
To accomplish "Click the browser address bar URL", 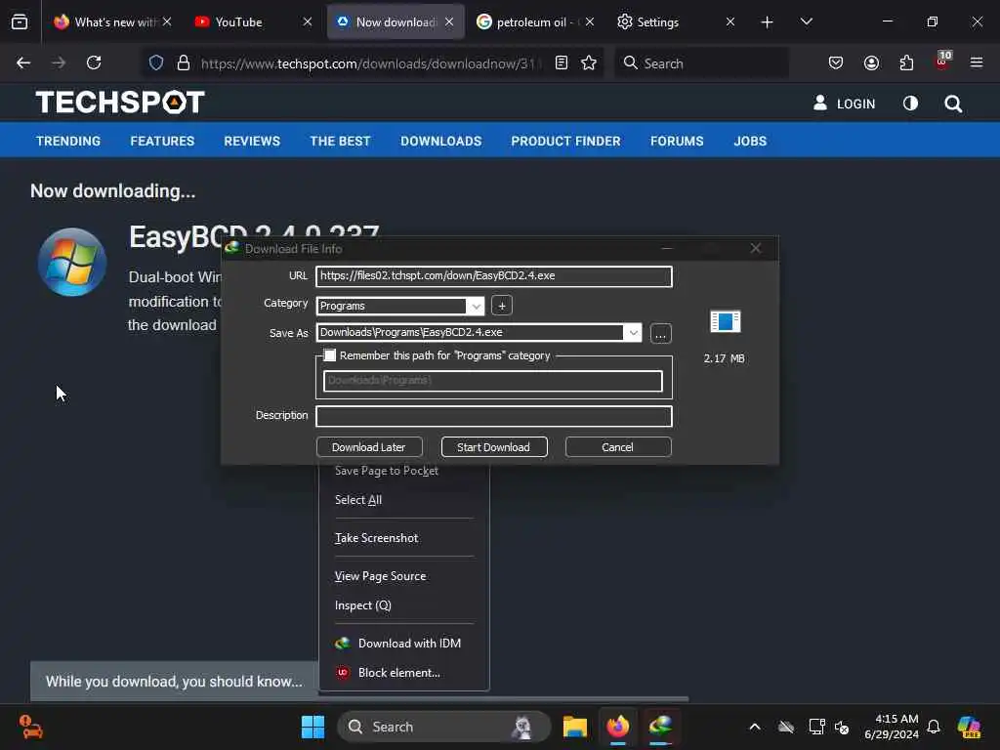I will coord(370,62).
